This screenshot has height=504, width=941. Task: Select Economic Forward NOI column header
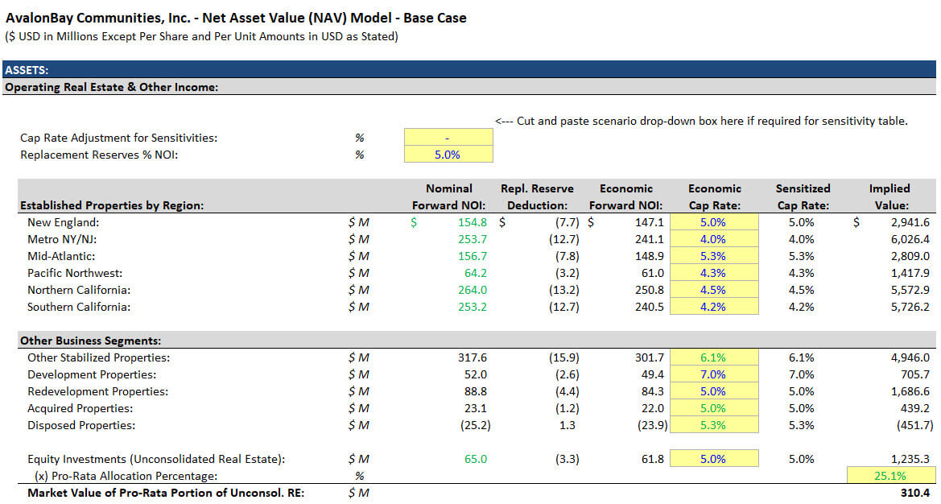pos(626,196)
